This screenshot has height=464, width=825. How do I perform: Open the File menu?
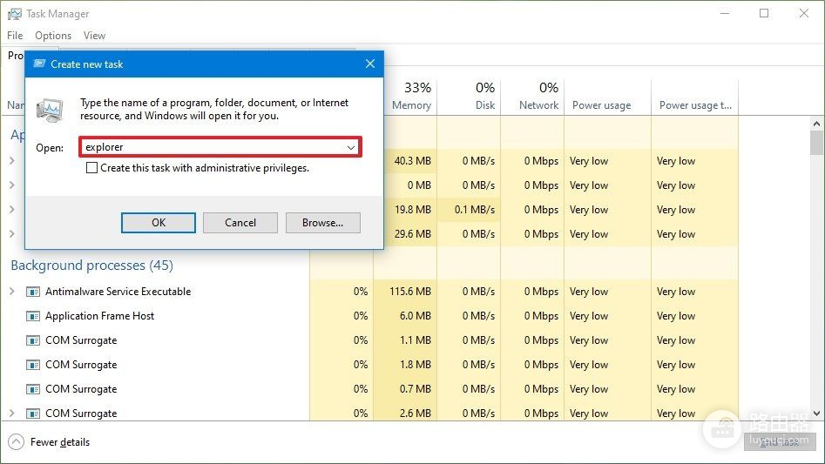(15, 35)
